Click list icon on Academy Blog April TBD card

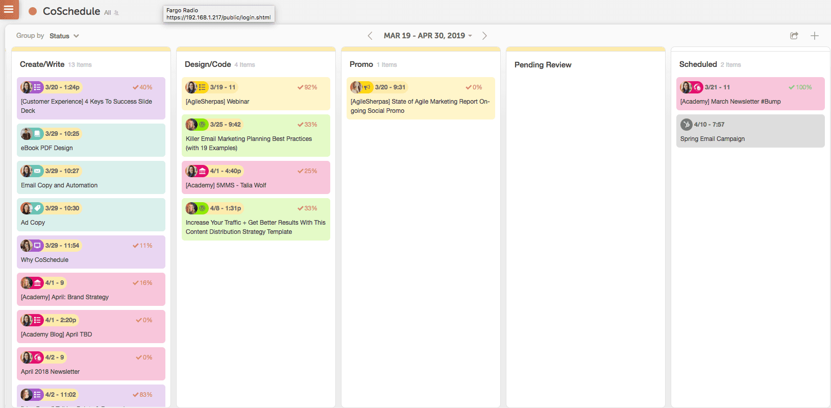37,320
